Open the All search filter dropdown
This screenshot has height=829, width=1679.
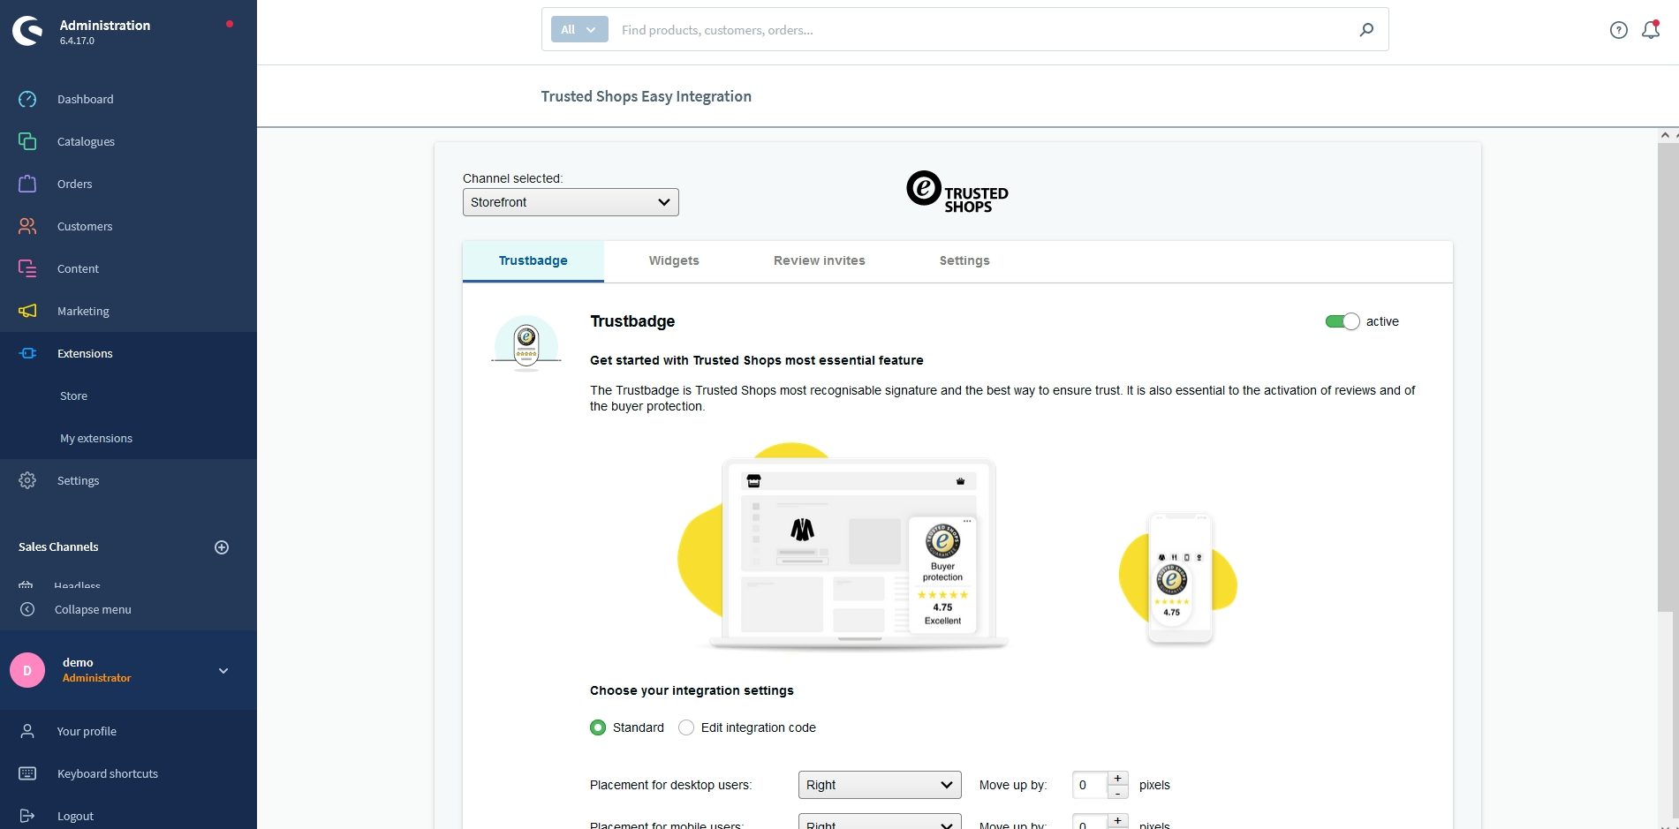tap(579, 29)
